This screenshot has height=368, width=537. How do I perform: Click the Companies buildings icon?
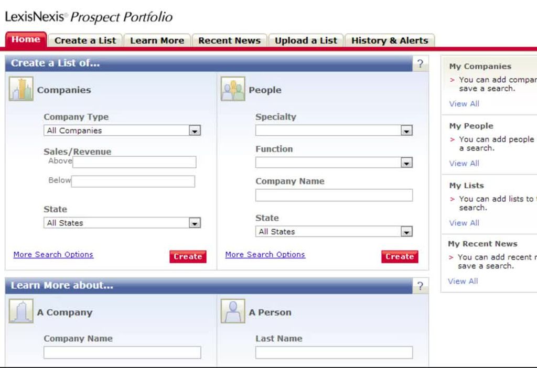21,89
